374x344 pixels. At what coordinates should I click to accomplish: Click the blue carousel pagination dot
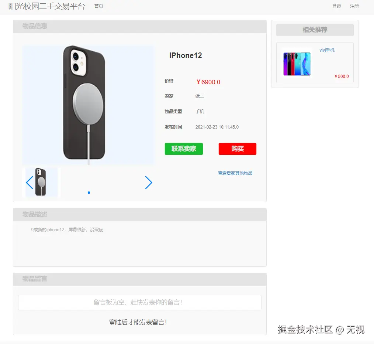click(89, 193)
